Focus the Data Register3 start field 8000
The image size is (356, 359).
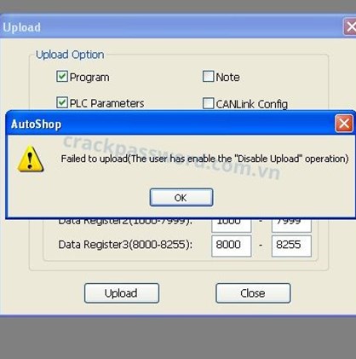point(232,246)
